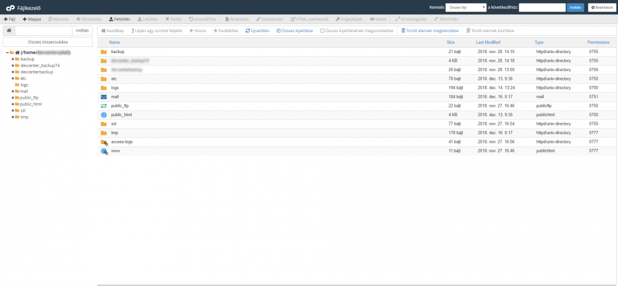The image size is (618, 286).
Task: Collapse the /home root tree node
Action: pyautogui.click(x=7, y=53)
